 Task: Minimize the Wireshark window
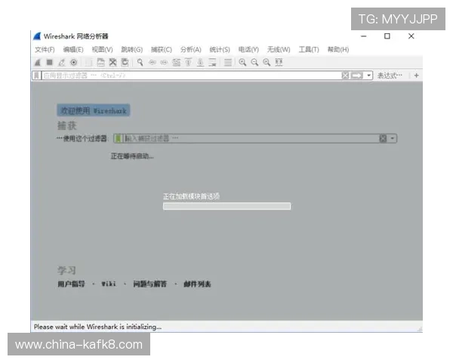[364, 36]
